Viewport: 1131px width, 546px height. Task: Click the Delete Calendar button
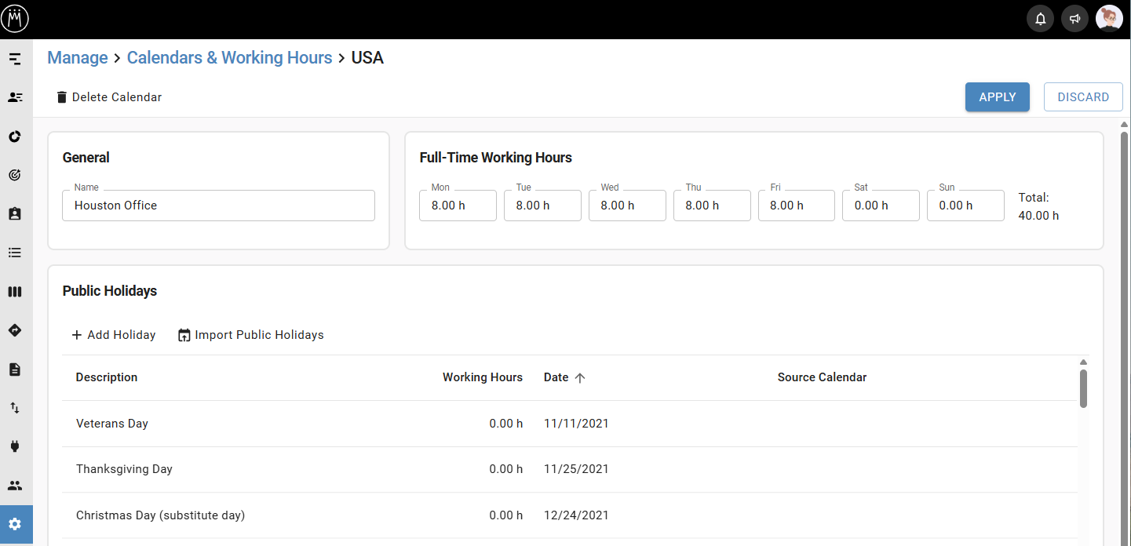tap(108, 97)
